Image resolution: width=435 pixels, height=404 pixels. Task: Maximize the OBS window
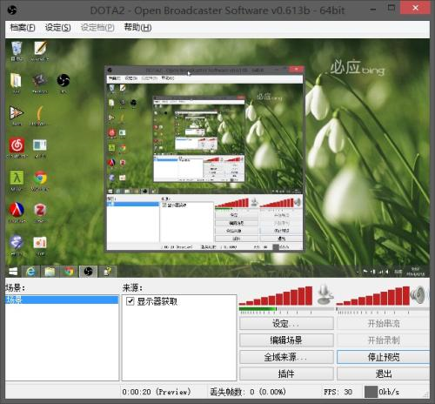pos(391,8)
